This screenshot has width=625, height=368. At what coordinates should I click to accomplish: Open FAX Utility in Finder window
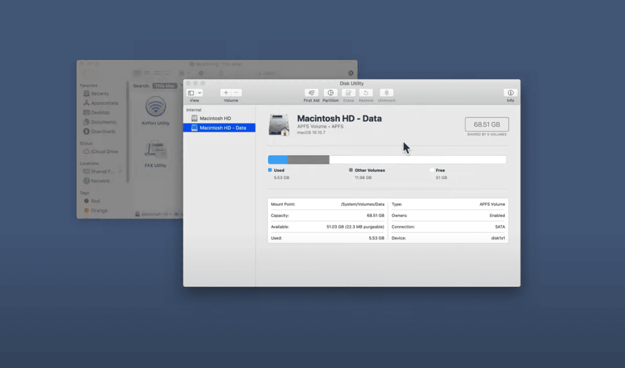(156, 154)
